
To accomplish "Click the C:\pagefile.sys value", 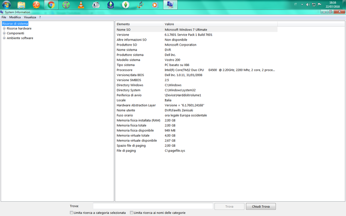I will point(175,150).
